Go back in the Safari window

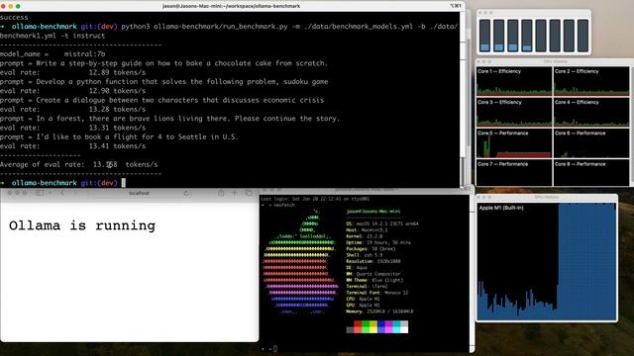62,193
